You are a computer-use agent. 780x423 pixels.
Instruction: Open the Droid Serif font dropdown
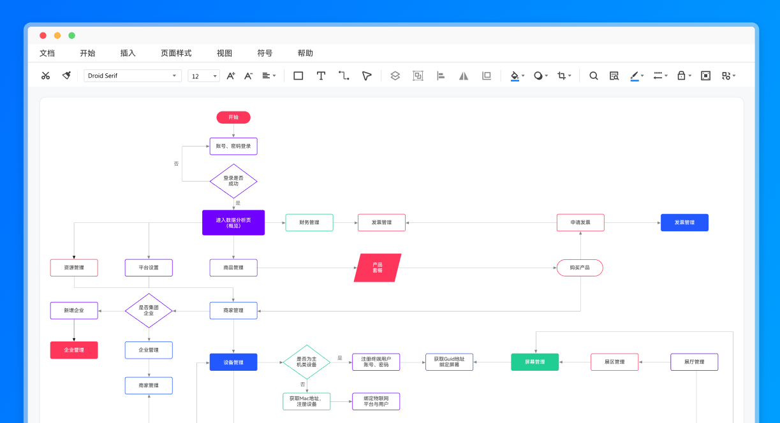[x=133, y=76]
